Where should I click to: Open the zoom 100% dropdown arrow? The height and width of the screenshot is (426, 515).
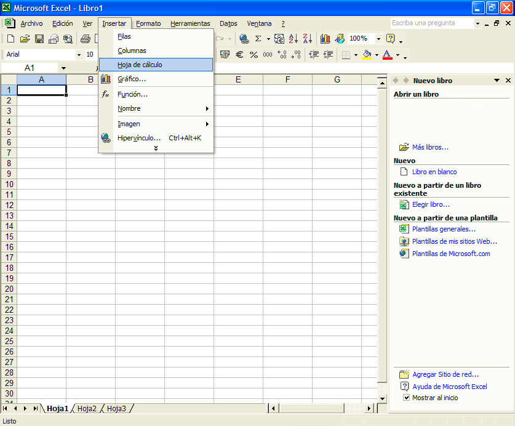(378, 39)
